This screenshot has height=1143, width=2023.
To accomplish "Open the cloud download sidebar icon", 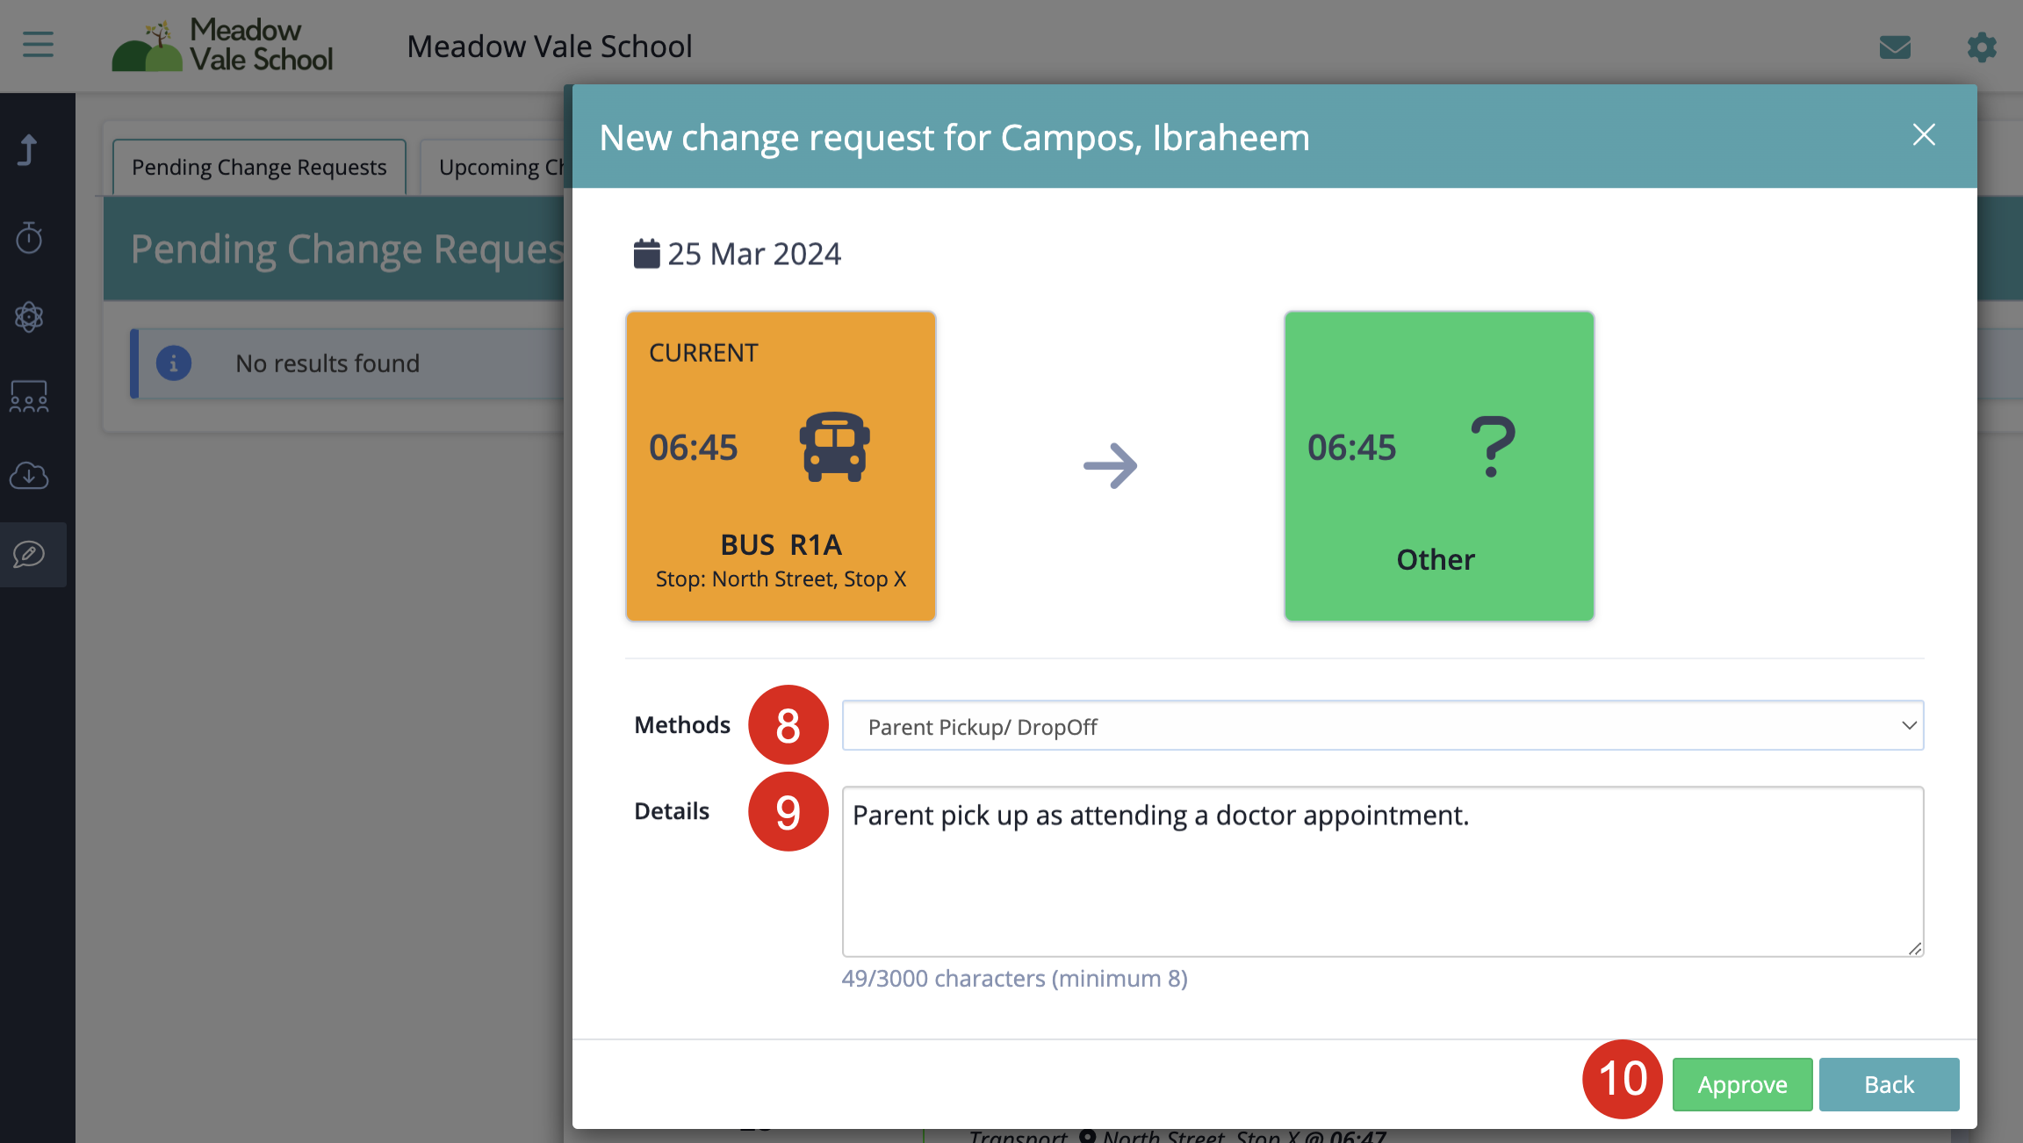I will pos(29,475).
